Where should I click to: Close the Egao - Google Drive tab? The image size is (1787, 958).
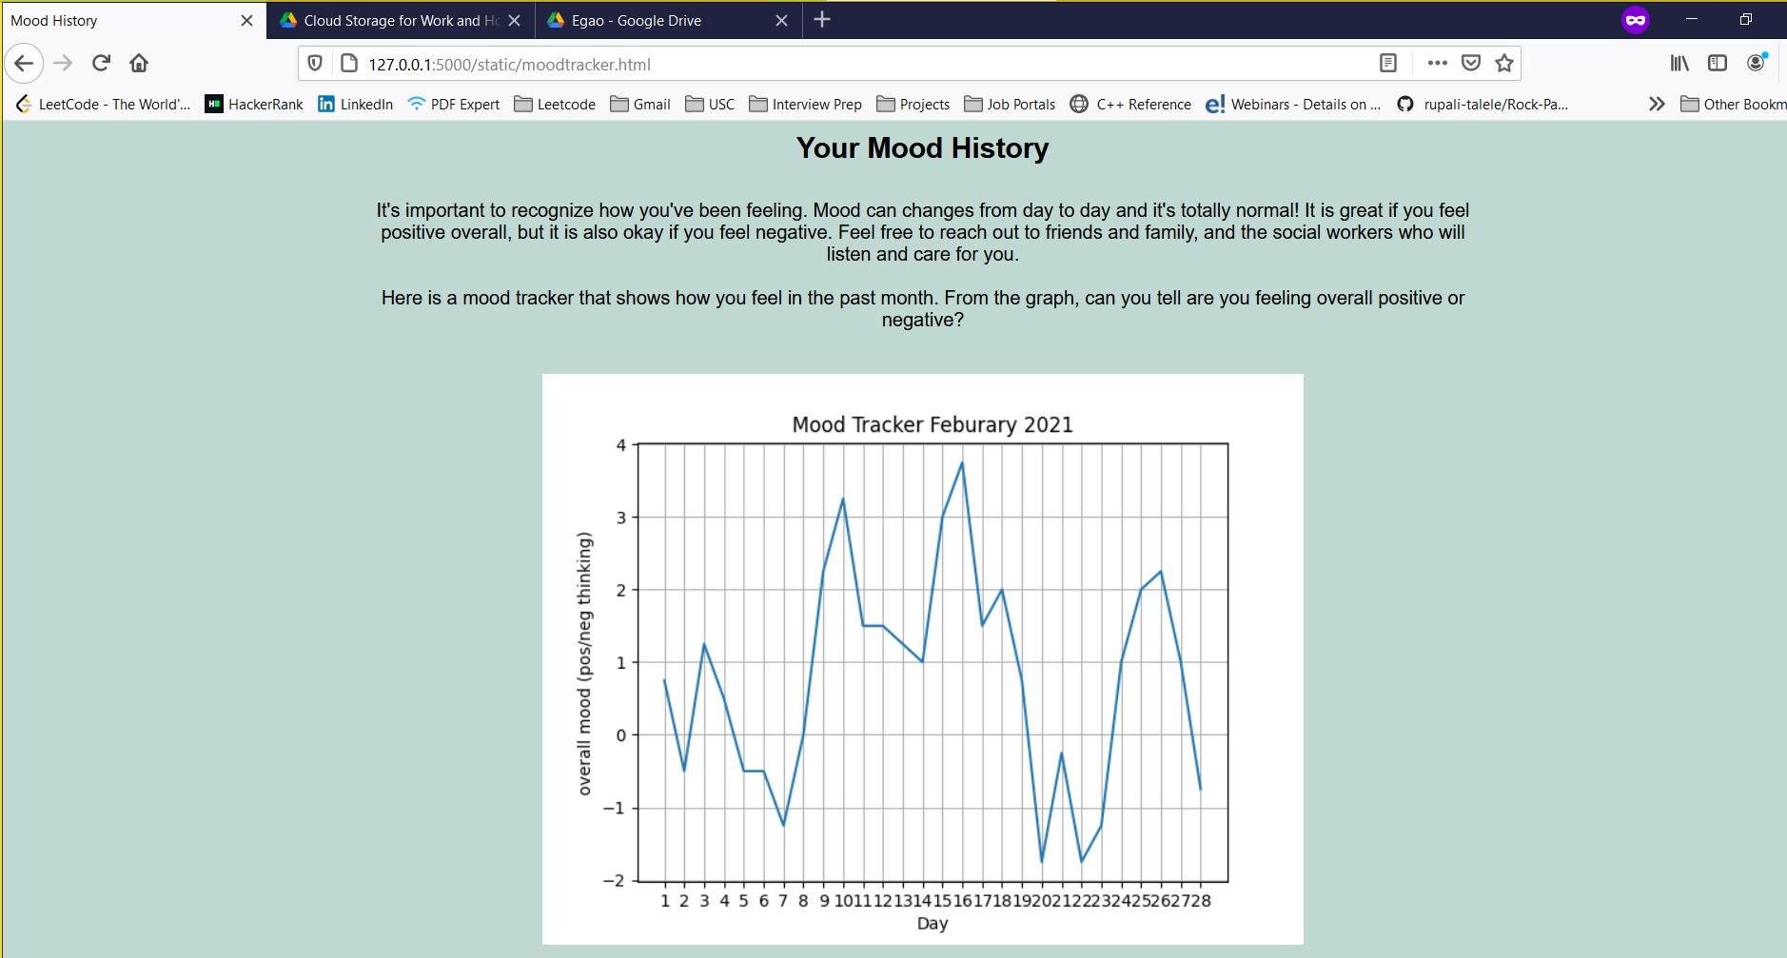782,21
